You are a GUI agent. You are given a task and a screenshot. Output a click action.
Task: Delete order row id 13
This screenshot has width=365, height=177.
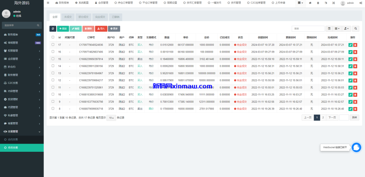click(355, 73)
